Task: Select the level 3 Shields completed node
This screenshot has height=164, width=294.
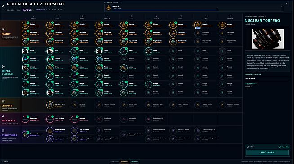Action: 75,60
